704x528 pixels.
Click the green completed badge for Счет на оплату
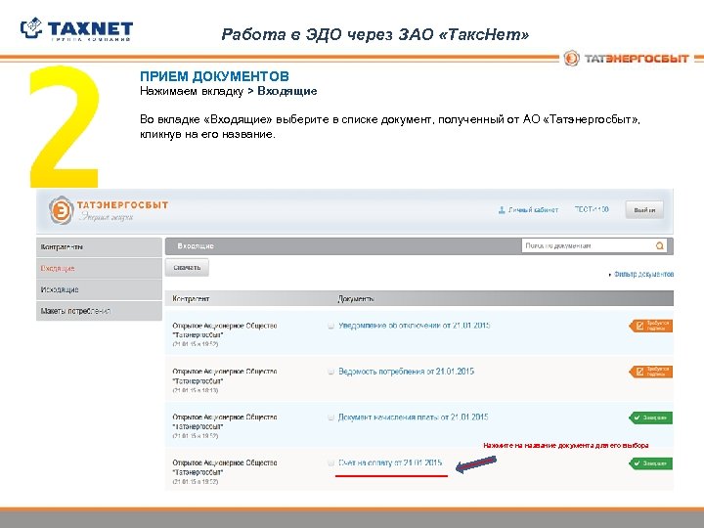coord(651,462)
